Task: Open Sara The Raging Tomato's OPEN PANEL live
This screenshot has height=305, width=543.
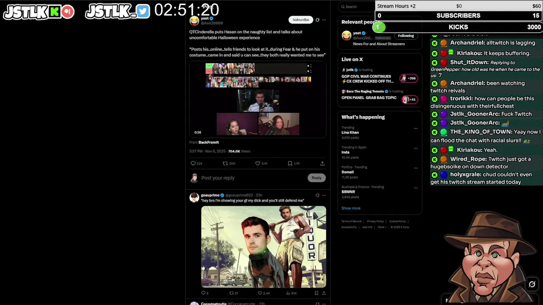Action: pyautogui.click(x=369, y=98)
